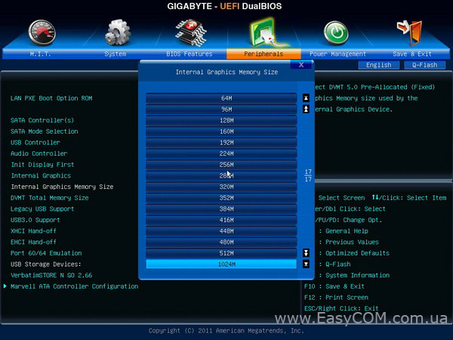Open SATA Mode Selection setting
The width and height of the screenshot is (453, 340).
coord(45,131)
